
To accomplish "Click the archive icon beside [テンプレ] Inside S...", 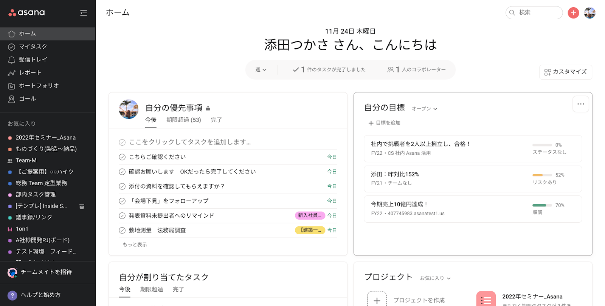I will (x=82, y=206).
